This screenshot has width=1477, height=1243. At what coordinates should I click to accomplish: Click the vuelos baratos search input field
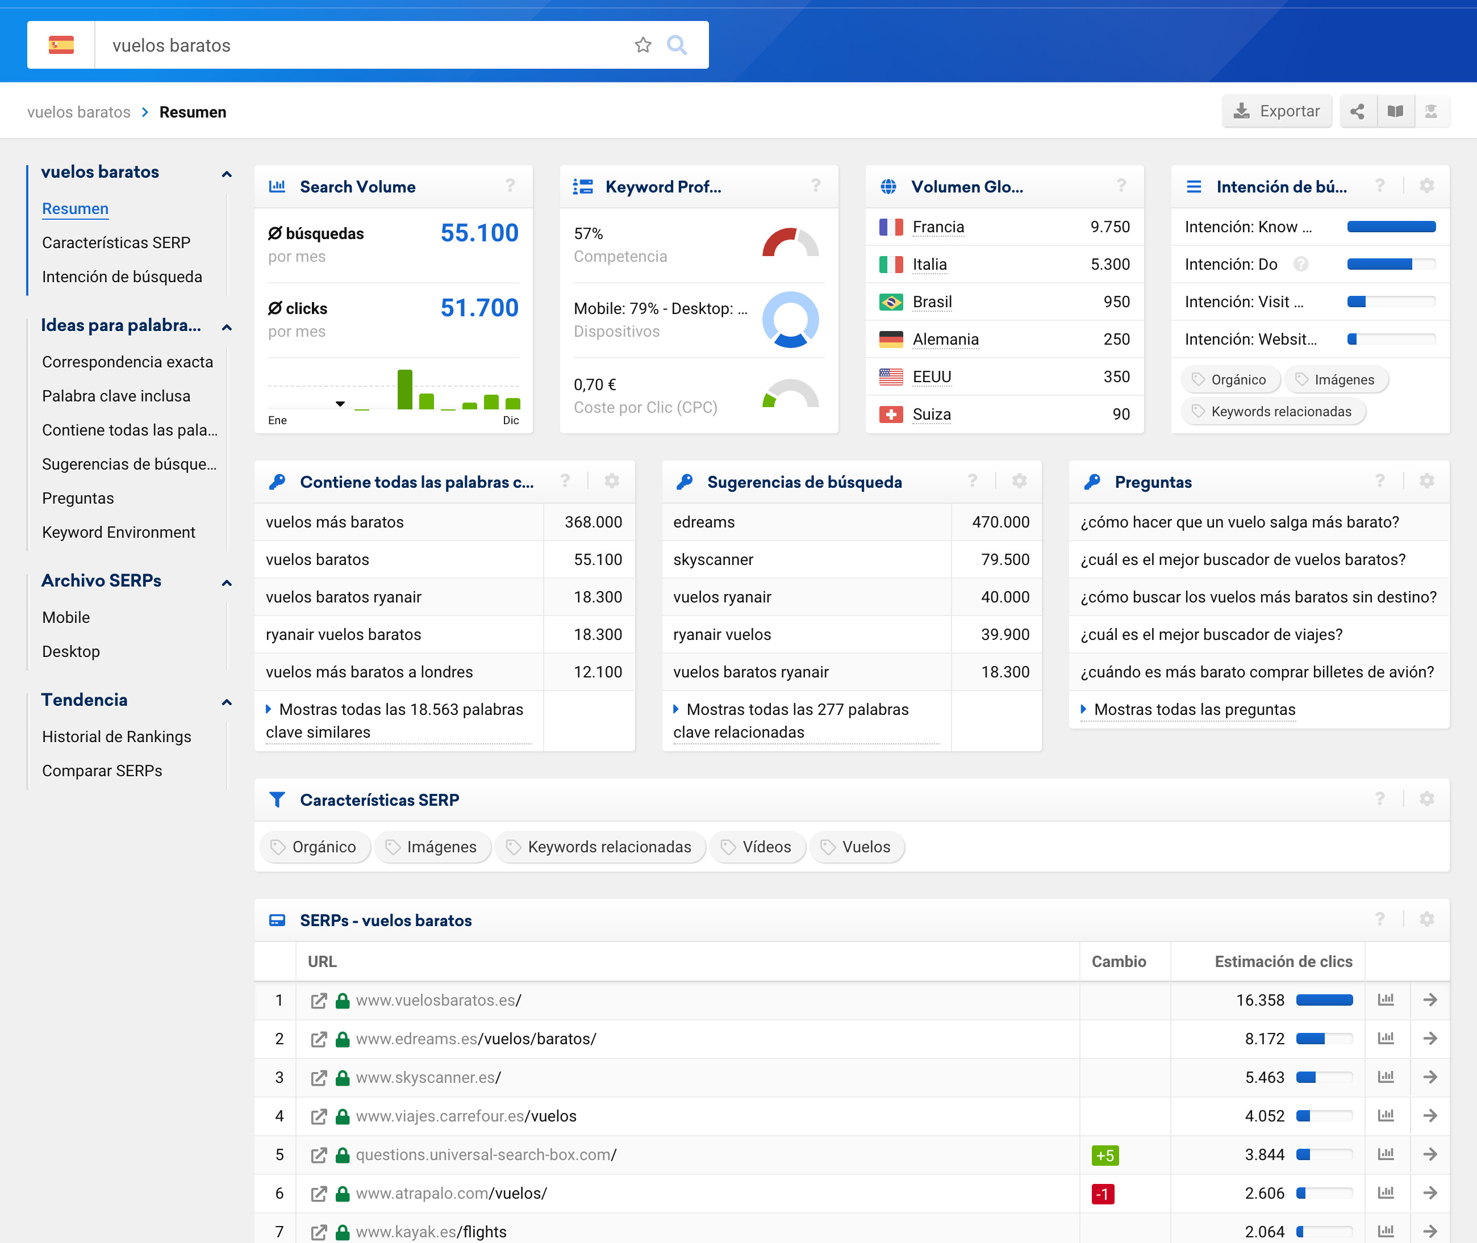click(353, 45)
